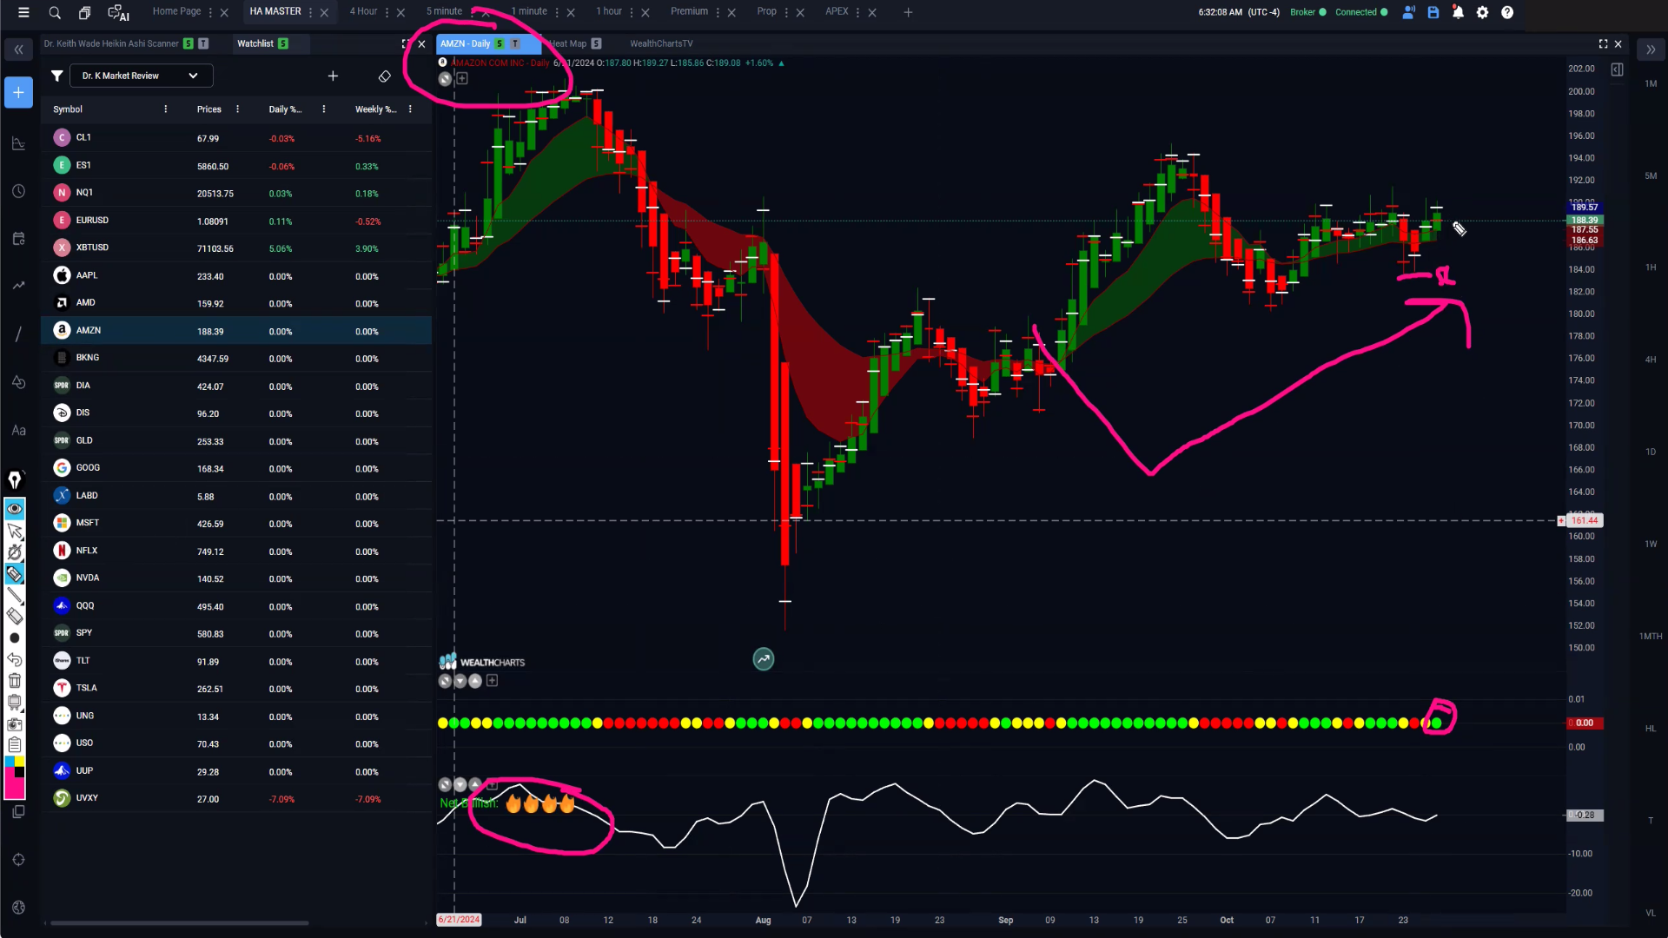
Task: Toggle drawings visibility eye icon
Action: point(15,509)
